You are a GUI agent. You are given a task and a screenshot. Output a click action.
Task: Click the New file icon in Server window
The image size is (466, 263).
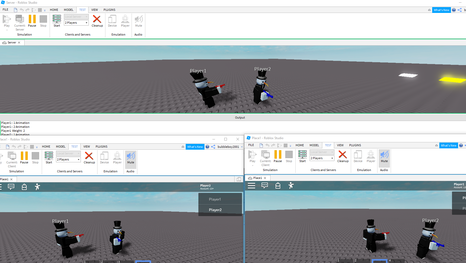16,10
